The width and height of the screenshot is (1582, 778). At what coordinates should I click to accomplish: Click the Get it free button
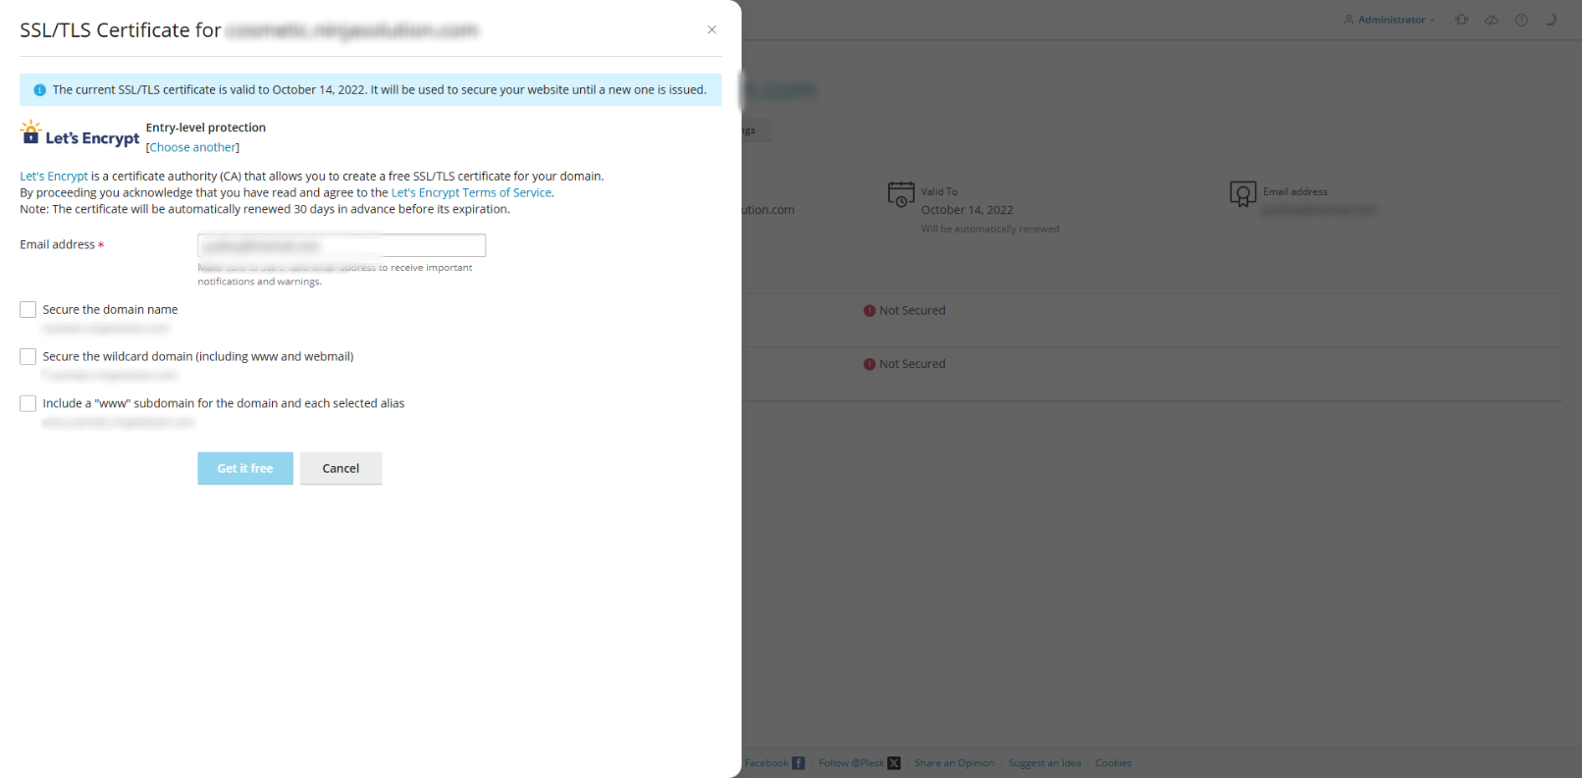pos(245,469)
